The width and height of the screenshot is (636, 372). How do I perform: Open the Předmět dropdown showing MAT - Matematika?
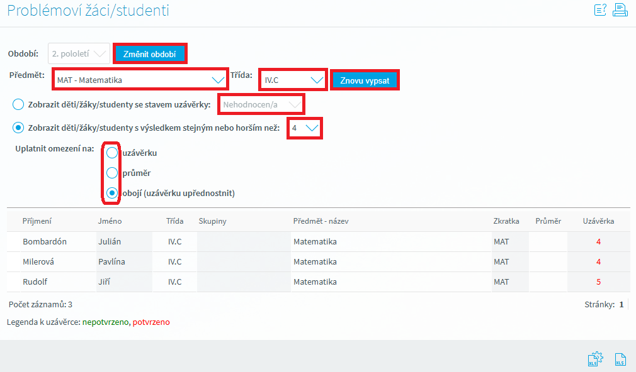click(x=140, y=80)
